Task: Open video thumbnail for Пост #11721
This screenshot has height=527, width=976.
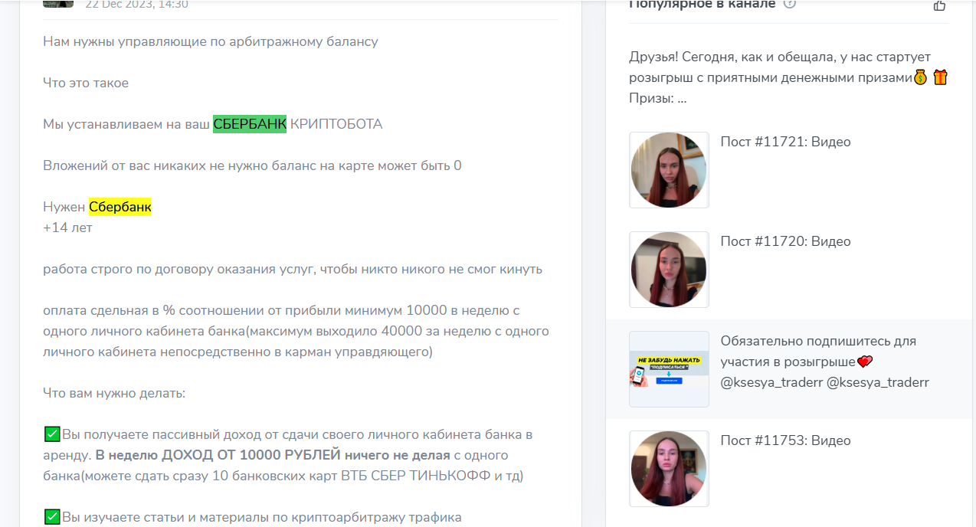Action: point(669,170)
